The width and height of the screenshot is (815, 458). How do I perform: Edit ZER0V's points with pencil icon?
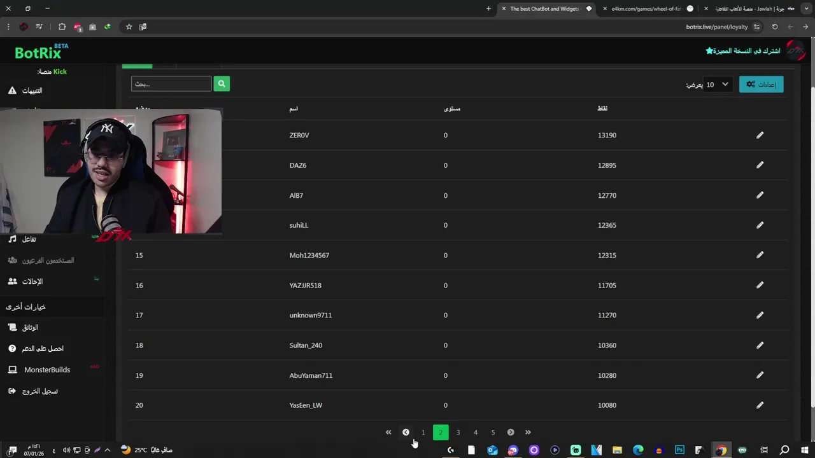tap(760, 135)
